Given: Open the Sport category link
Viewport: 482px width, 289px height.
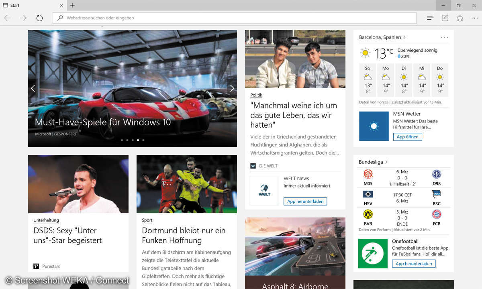Looking at the screenshot, I should click(x=147, y=220).
